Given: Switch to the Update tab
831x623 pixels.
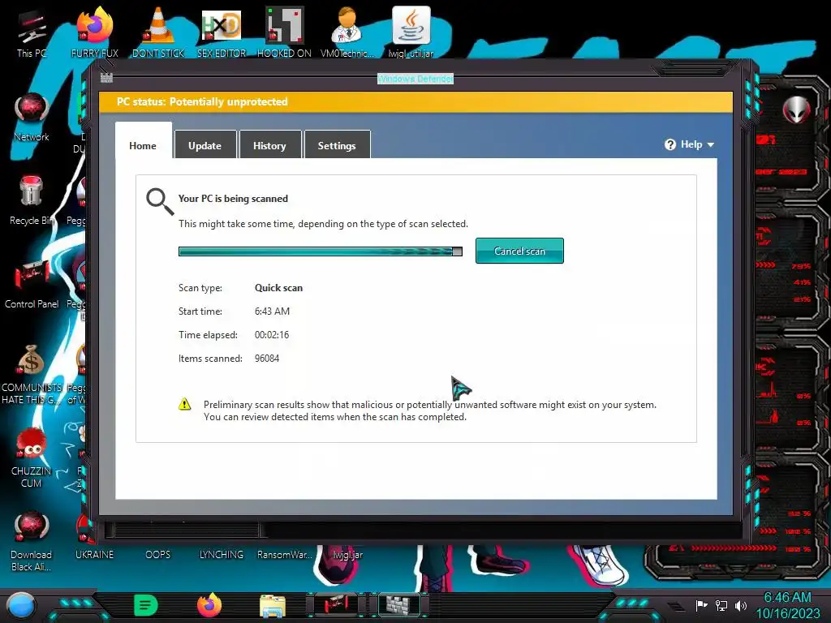Looking at the screenshot, I should 205,144.
